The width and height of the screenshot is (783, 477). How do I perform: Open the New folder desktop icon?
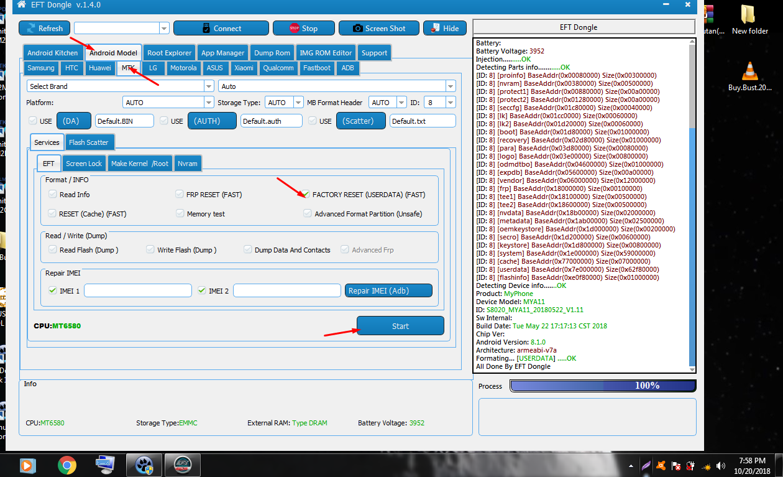click(749, 19)
